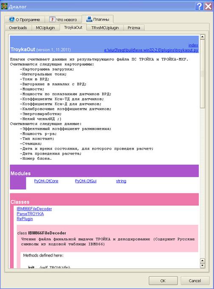The height and width of the screenshot is (289, 214).
Task: Select the Плагины tab
Action: [x=97, y=19]
